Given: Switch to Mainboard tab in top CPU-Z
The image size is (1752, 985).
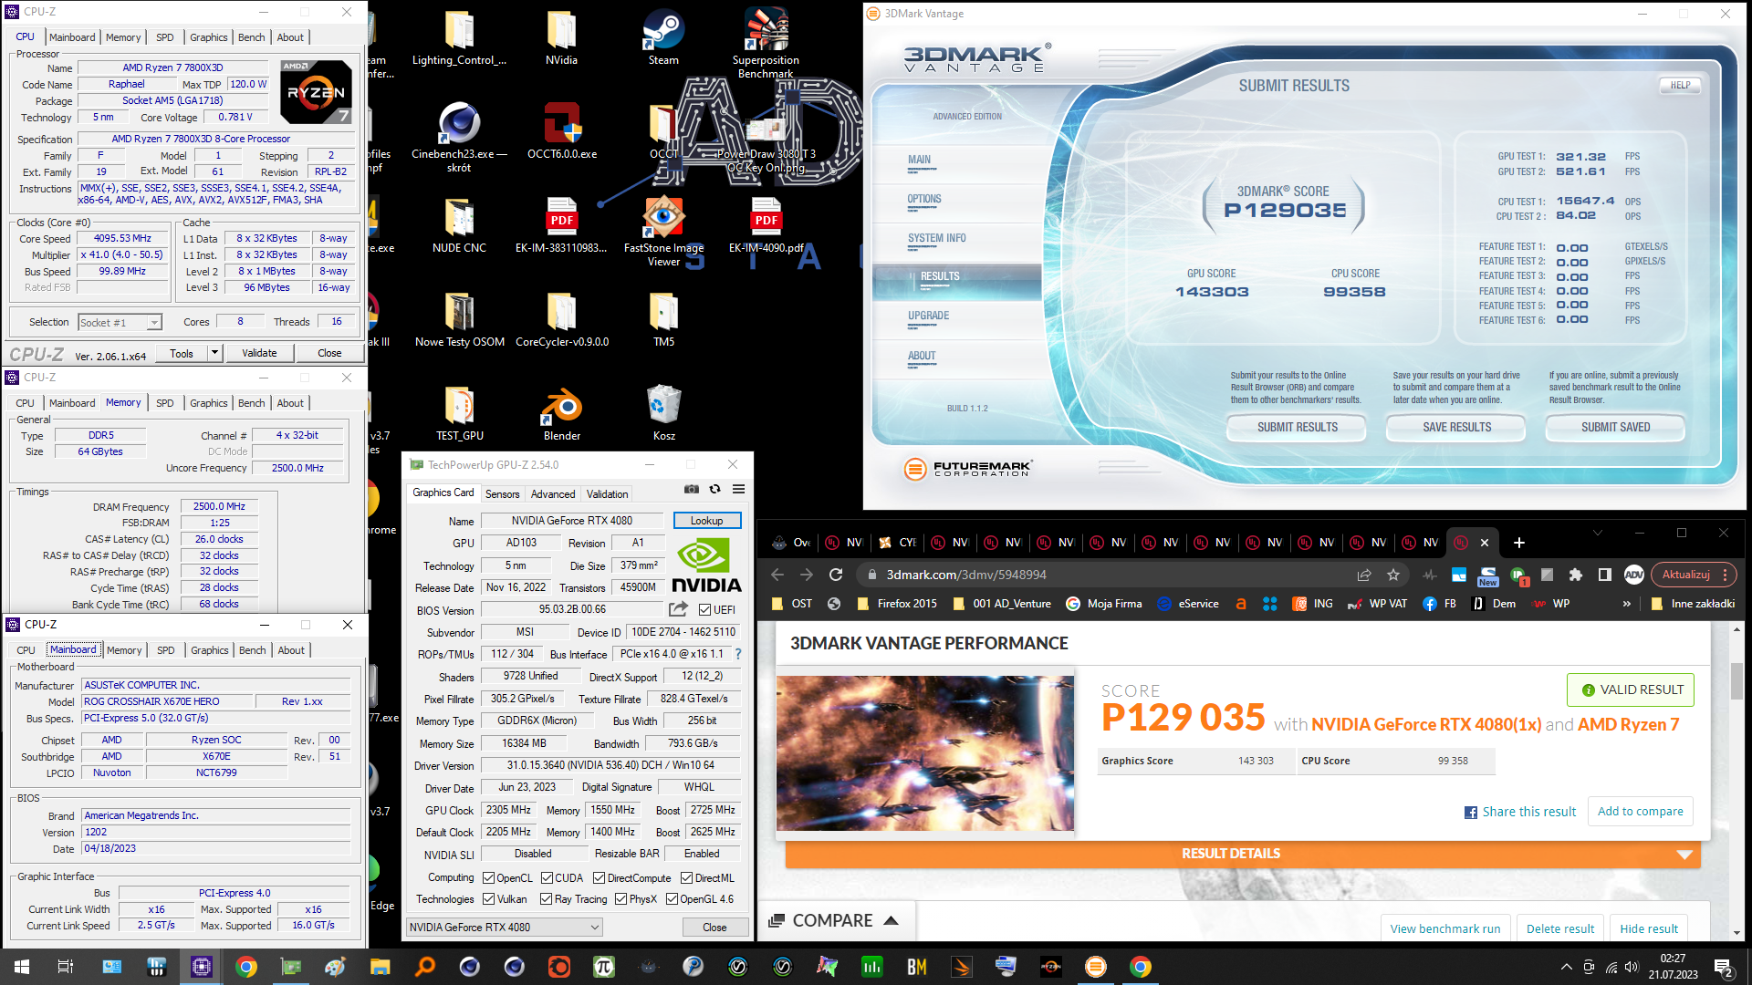Looking at the screenshot, I should pyautogui.click(x=72, y=37).
